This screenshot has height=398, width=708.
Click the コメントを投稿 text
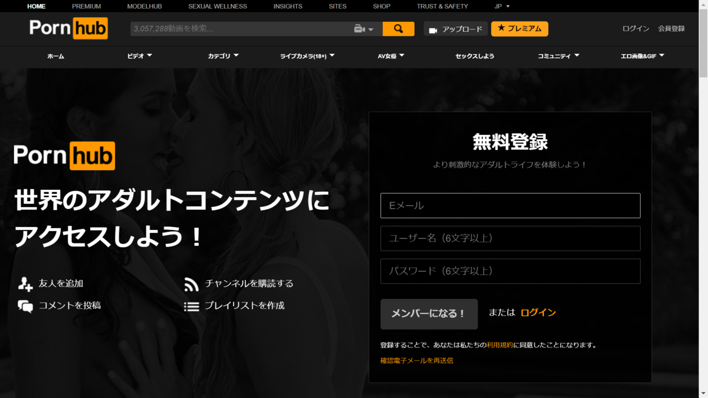click(70, 305)
